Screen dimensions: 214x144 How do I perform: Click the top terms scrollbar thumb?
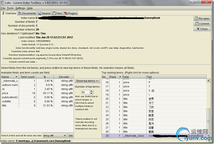click(208, 121)
